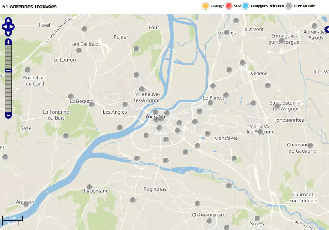Click the antenna marker at Châteauneuf-de-Gadagne
329x230 pixels.
310,145
